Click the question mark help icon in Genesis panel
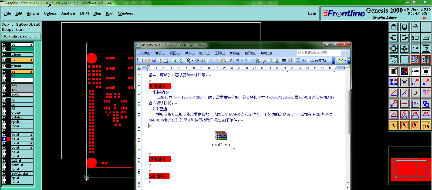 click(426, 49)
